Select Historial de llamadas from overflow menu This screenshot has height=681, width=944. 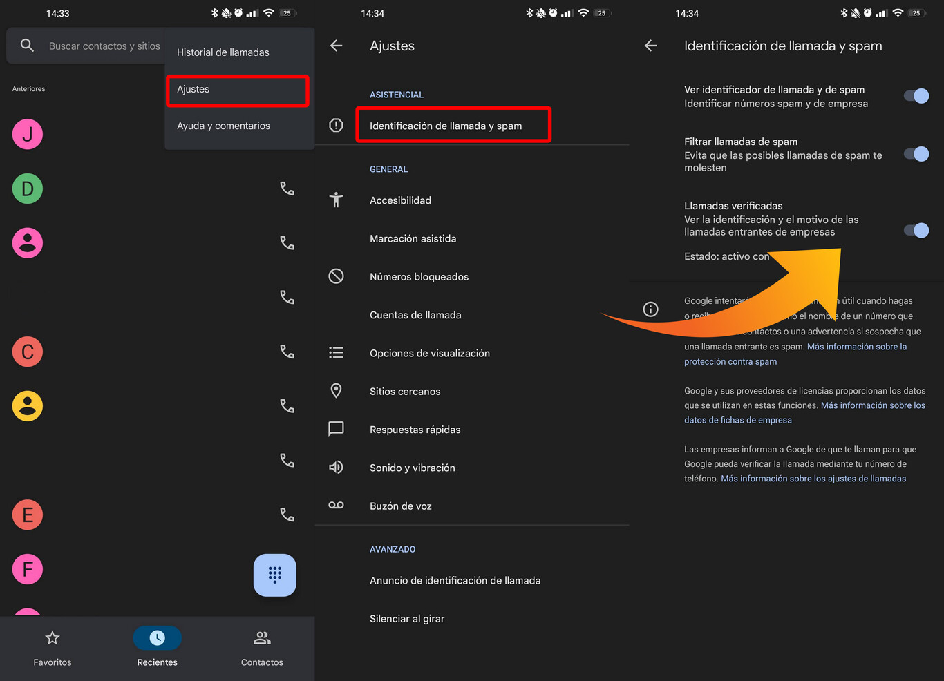click(223, 52)
